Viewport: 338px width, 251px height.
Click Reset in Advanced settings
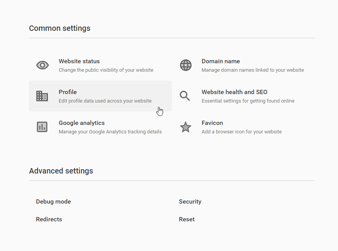pos(187,219)
